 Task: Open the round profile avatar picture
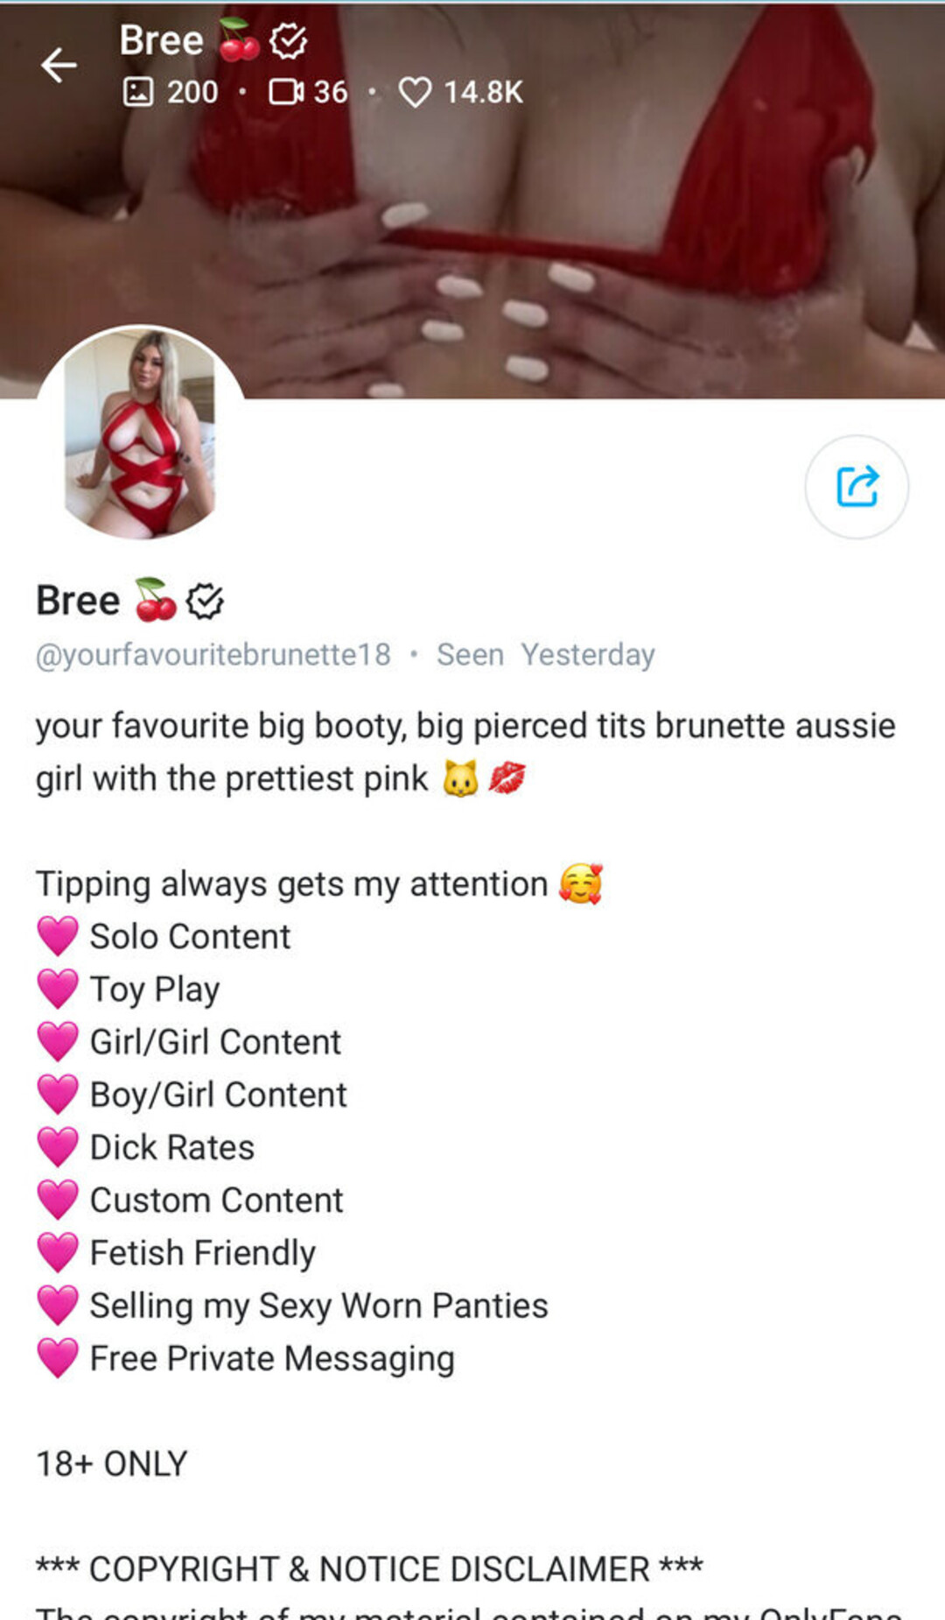click(x=140, y=433)
